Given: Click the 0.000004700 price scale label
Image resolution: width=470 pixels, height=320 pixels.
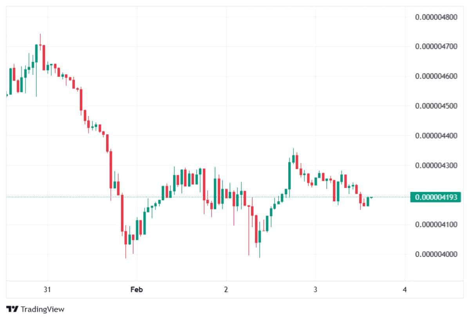Looking at the screenshot, I should point(436,47).
